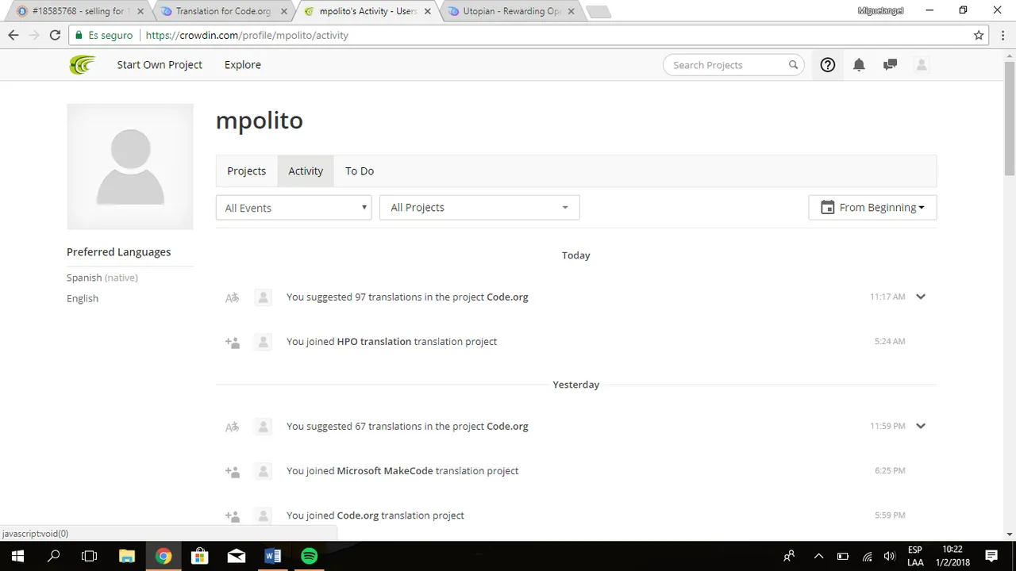Open Code.org link in 97 translations entry
The width and height of the screenshot is (1016, 571).
click(x=507, y=297)
